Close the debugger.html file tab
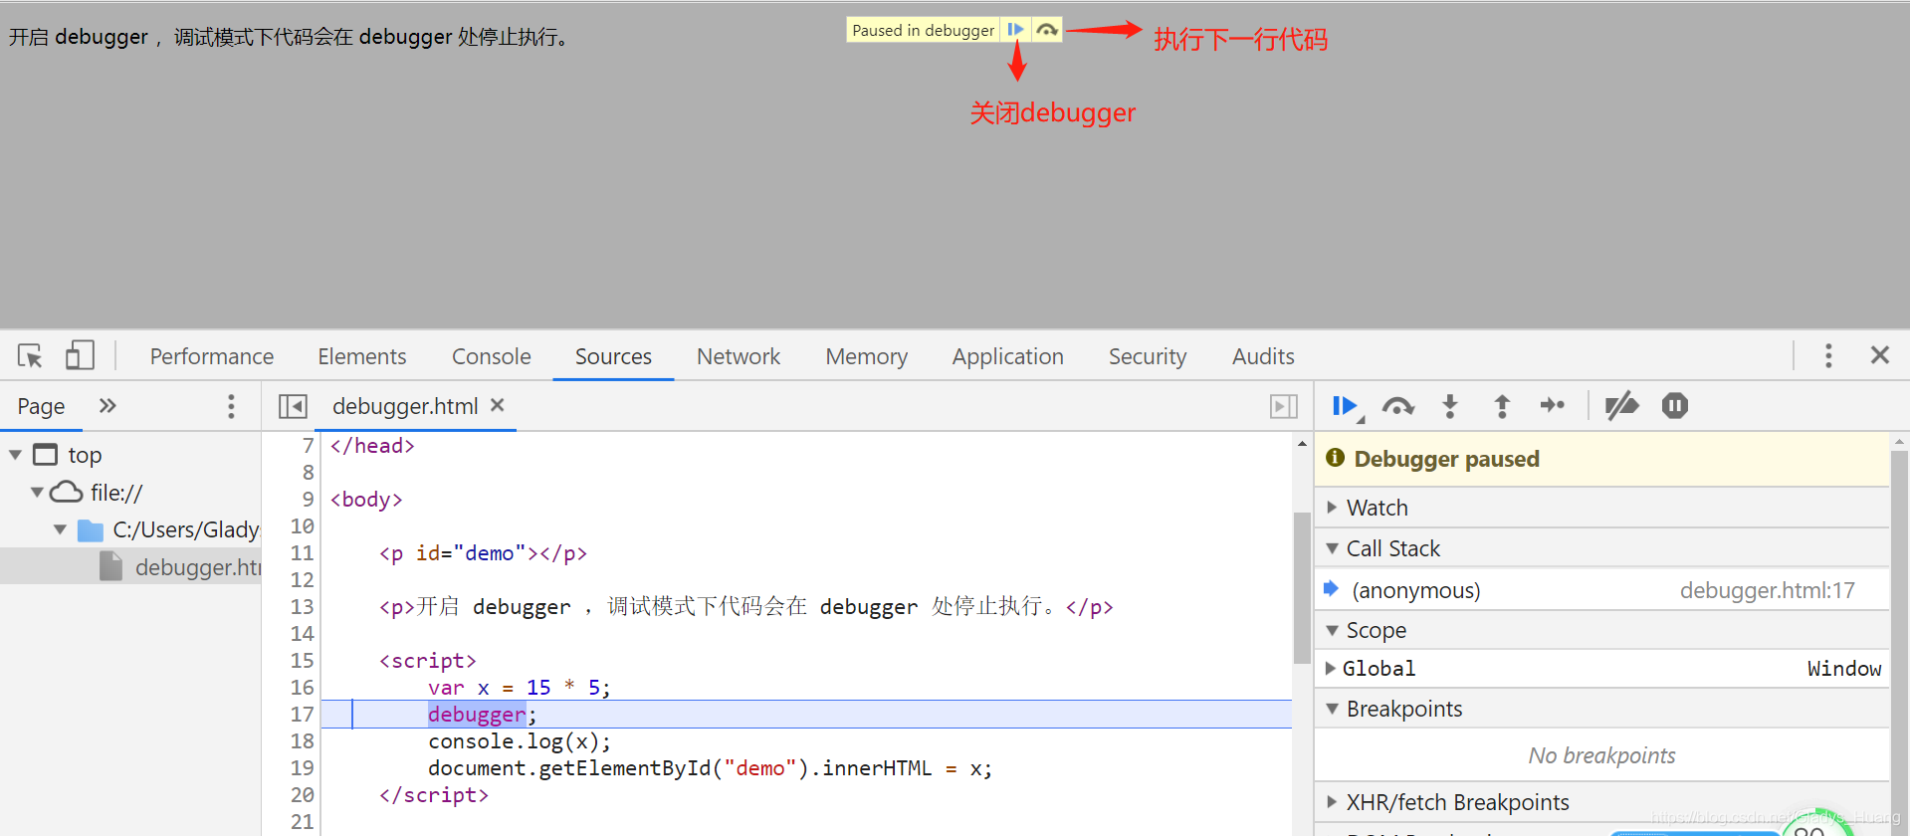The height and width of the screenshot is (836, 1910). pos(498,405)
